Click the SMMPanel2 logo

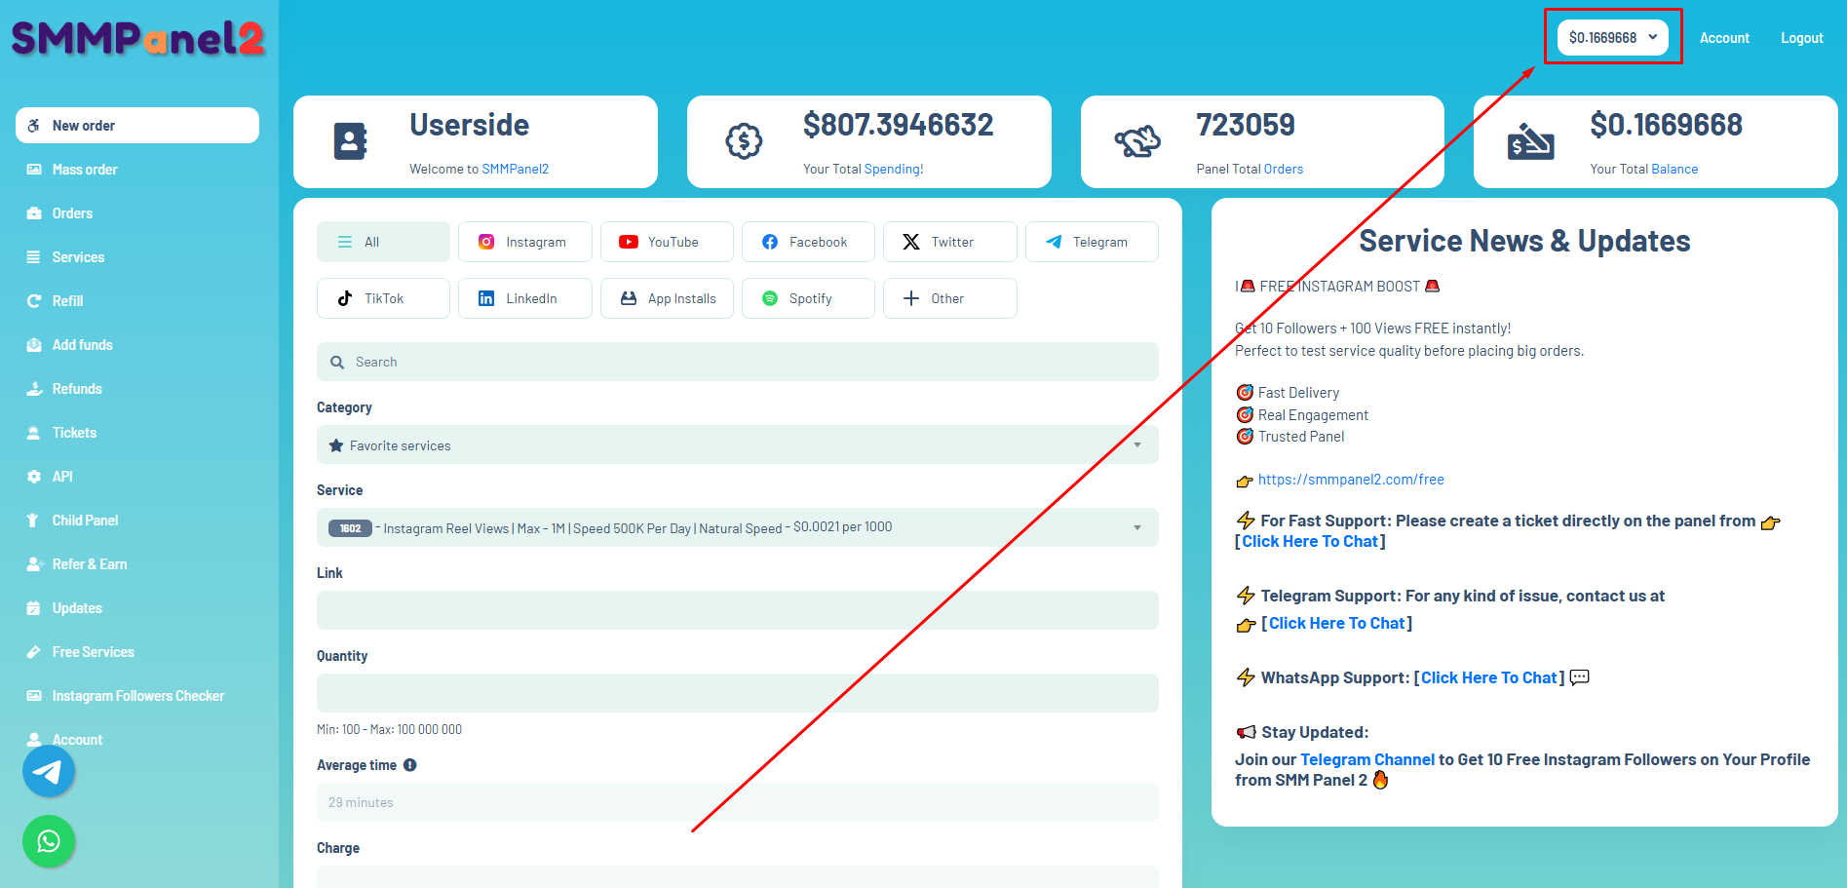coord(137,39)
